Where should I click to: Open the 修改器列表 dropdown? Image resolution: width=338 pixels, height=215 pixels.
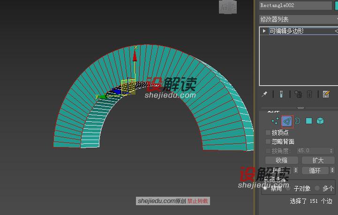coord(298,19)
